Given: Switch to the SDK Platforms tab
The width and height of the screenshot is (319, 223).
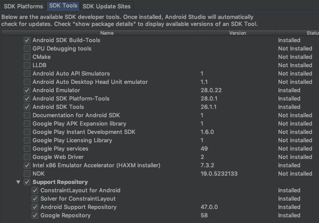Looking at the screenshot, I should coord(23,6).
